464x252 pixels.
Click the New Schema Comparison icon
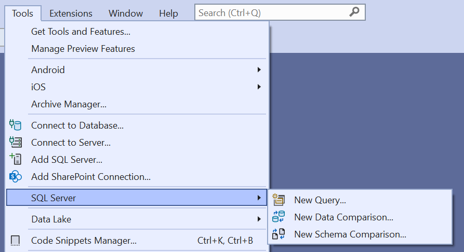(x=279, y=234)
